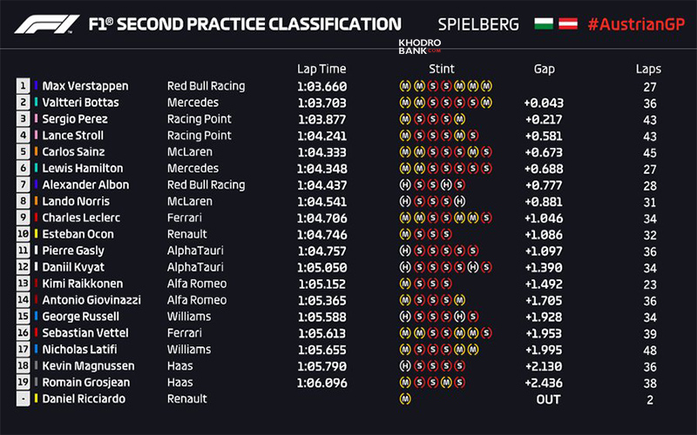The image size is (697, 435).
Task: Select the Laps column header
Action: [648, 69]
